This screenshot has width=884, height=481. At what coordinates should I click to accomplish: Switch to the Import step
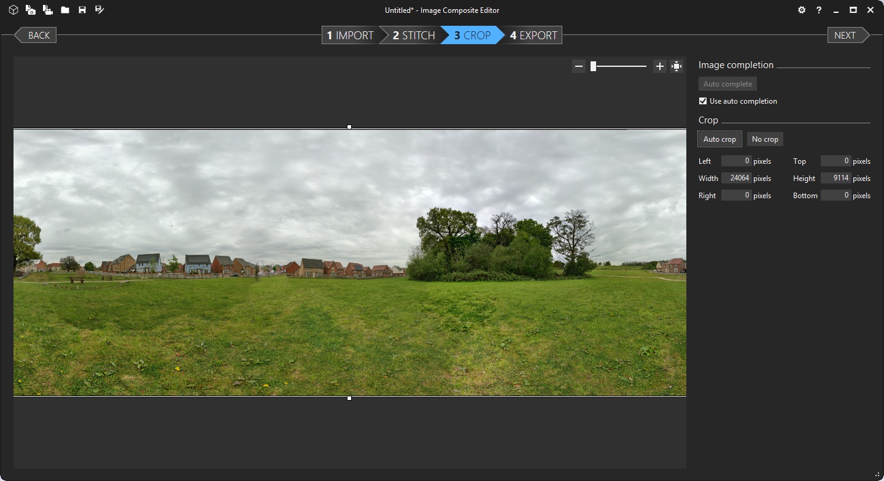(x=350, y=36)
